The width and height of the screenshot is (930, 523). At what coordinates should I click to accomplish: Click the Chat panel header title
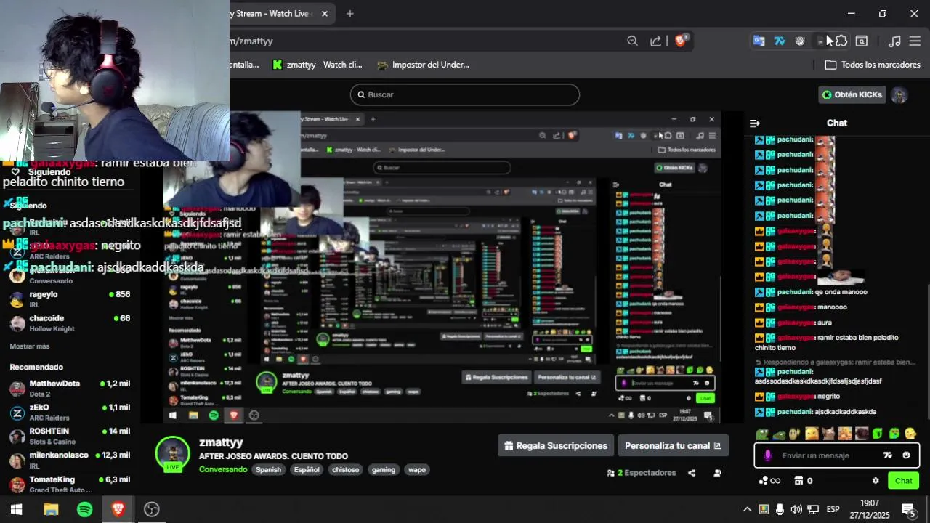837,123
